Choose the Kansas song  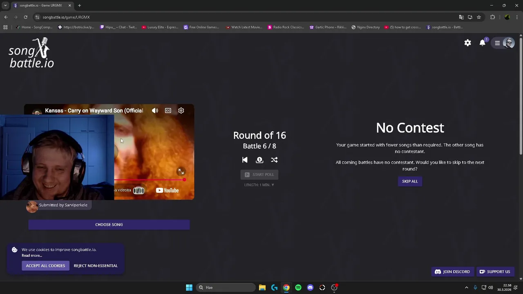coord(109,225)
